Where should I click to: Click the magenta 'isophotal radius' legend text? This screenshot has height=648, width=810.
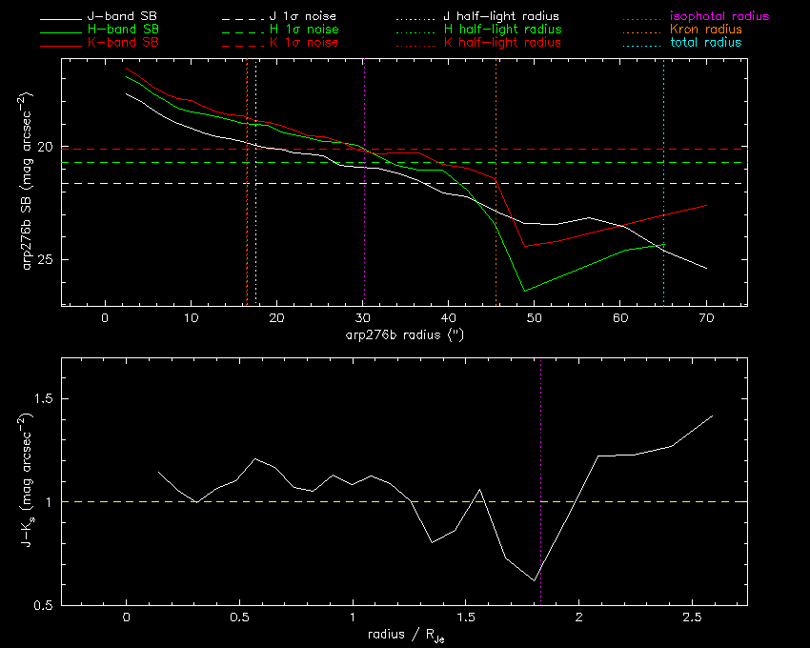[719, 17]
